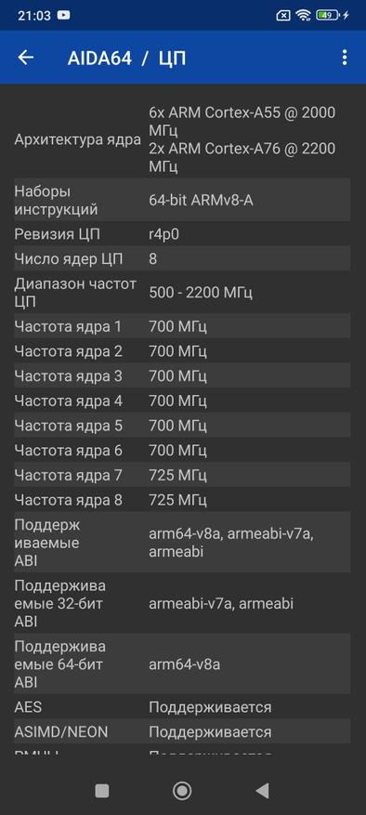The width and height of the screenshot is (366, 815).
Task: Tap the Wi-Fi icon in status bar
Action: (303, 16)
